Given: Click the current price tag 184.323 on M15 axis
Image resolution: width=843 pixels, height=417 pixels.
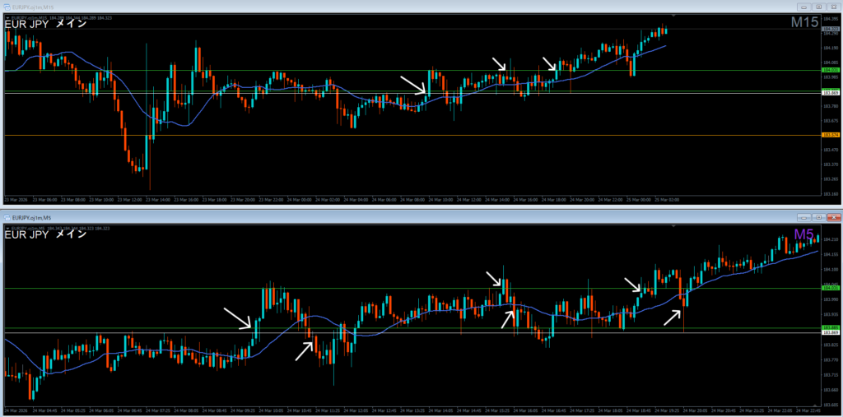Looking at the screenshot, I should click(831, 29).
